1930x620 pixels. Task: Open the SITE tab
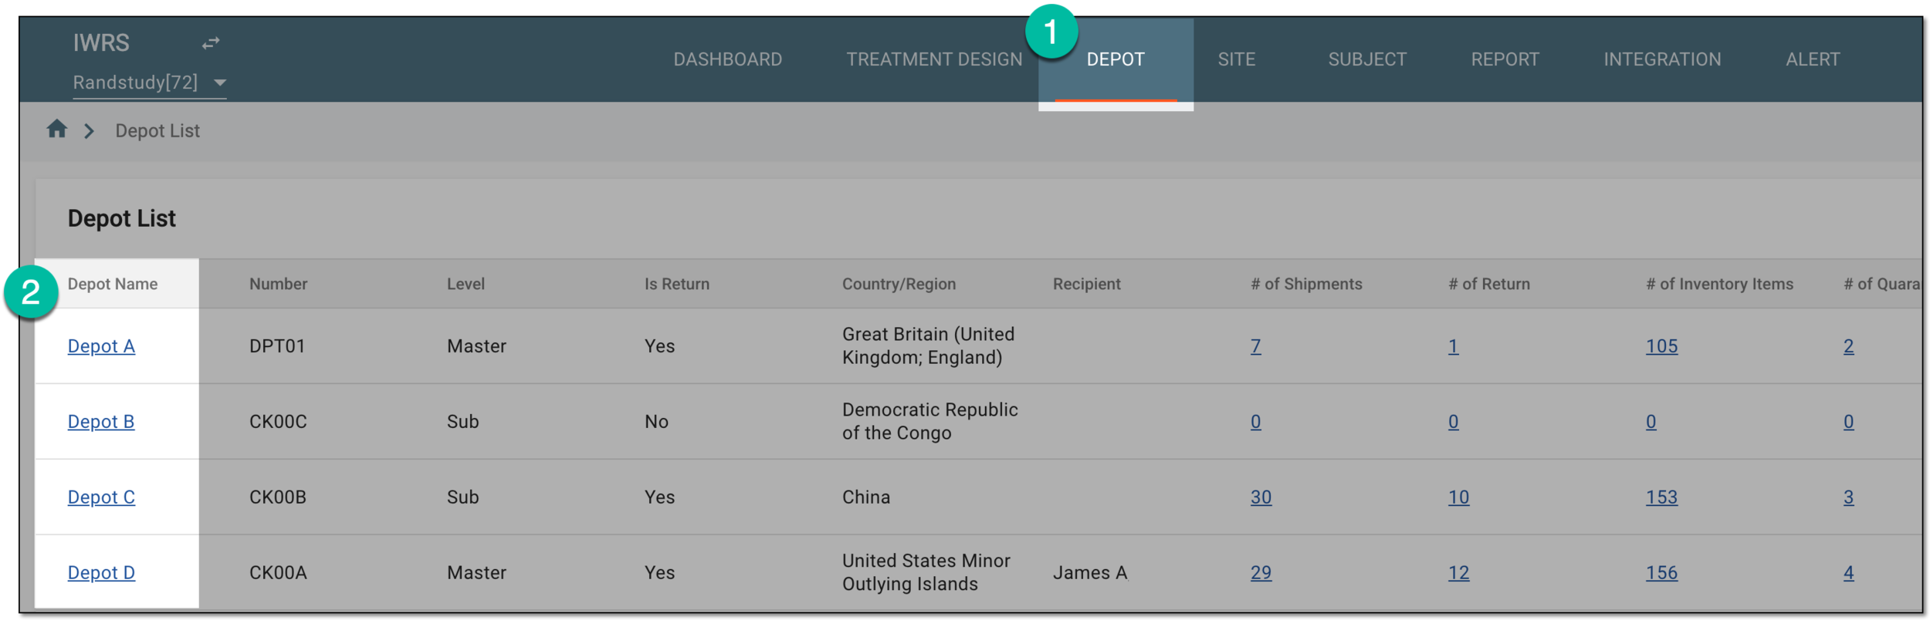point(1236,59)
